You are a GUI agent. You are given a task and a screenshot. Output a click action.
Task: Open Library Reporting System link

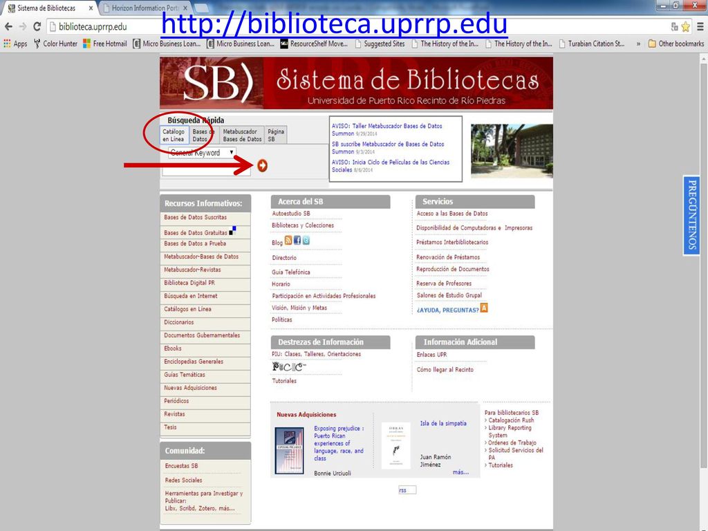(x=510, y=431)
